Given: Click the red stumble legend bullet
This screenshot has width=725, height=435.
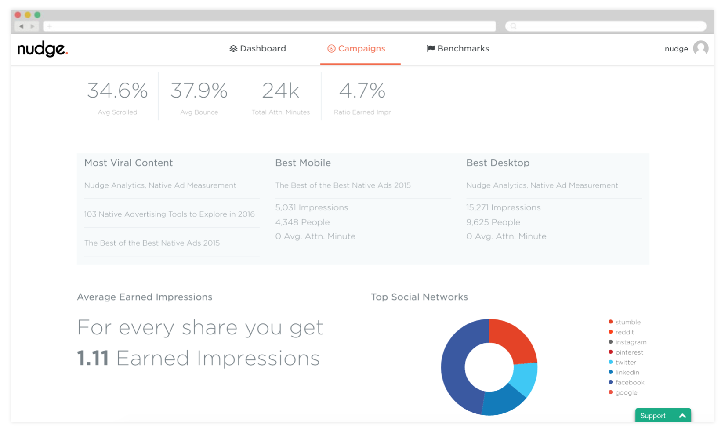Looking at the screenshot, I should pyautogui.click(x=610, y=322).
